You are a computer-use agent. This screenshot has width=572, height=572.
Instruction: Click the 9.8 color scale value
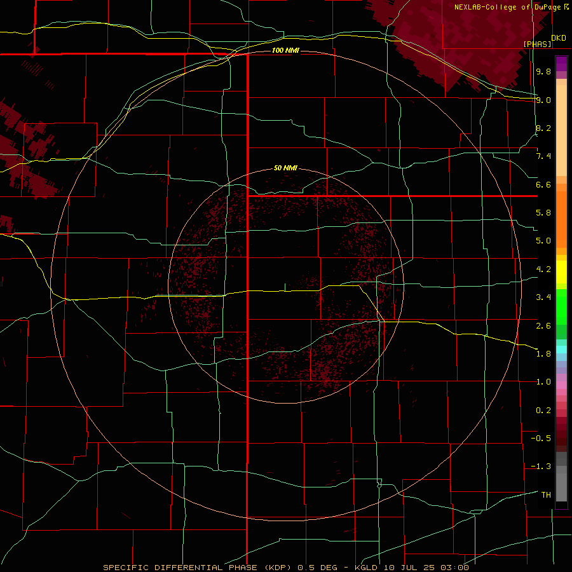543,71
